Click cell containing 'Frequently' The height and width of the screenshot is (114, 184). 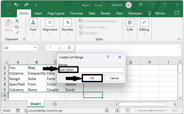(37, 73)
